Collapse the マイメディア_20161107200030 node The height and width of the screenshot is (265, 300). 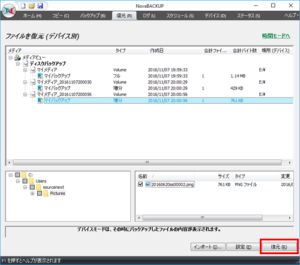point(25,82)
